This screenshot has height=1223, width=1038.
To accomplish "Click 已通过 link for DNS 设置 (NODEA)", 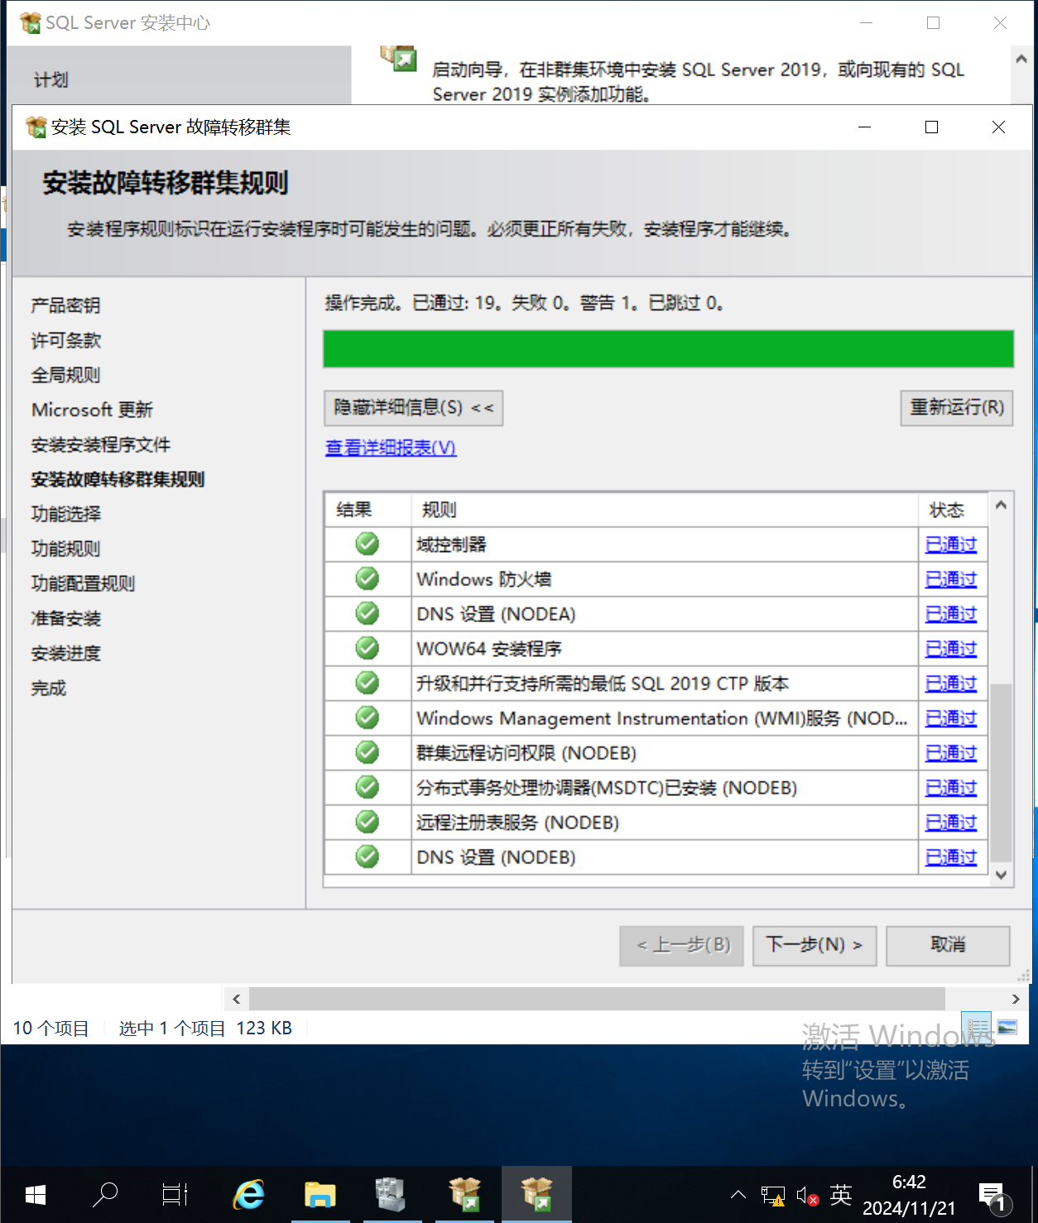I will coord(951,614).
